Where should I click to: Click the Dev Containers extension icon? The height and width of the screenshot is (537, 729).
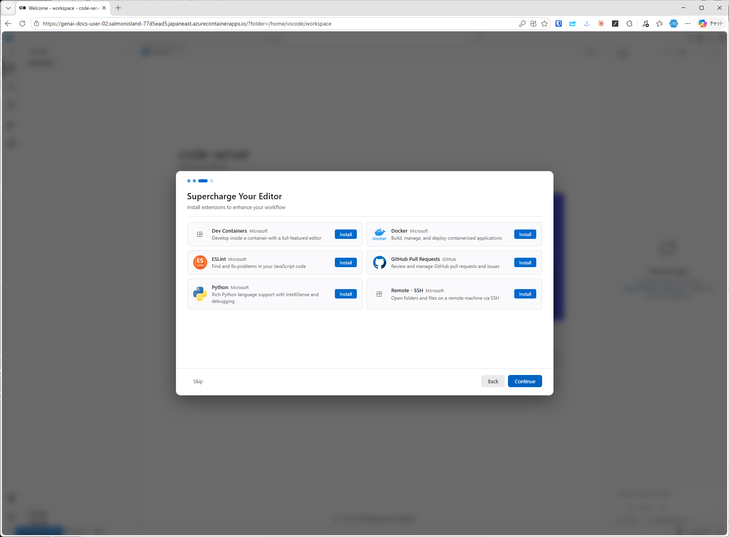tap(200, 234)
